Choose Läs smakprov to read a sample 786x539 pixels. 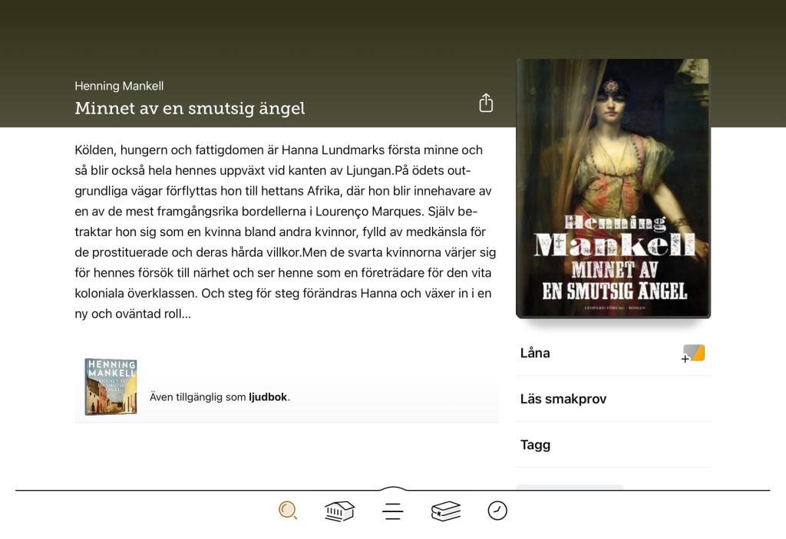613,399
